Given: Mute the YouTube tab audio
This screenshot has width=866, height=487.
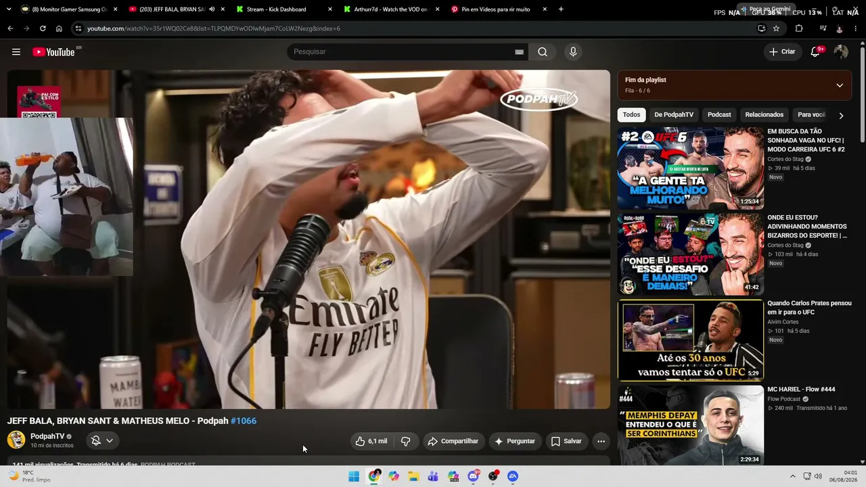Looking at the screenshot, I should pos(212,9).
